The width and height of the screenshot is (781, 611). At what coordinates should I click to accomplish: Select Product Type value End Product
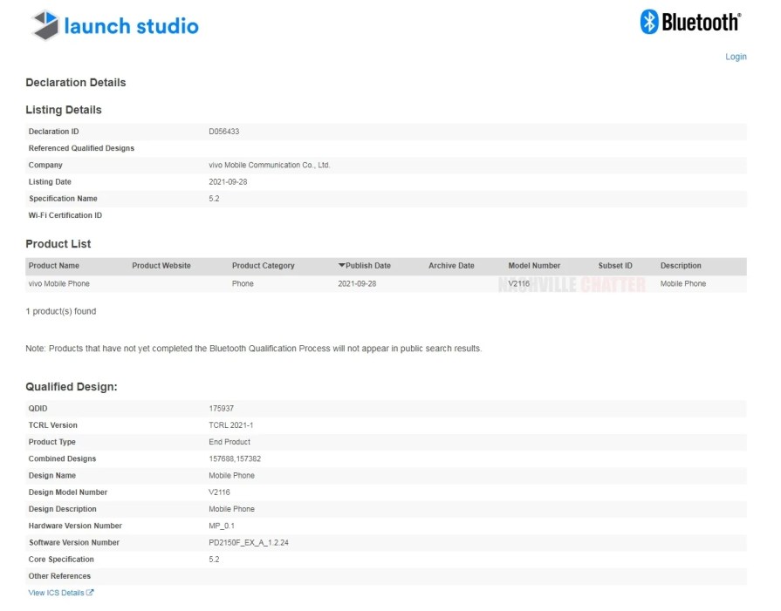[x=230, y=442]
